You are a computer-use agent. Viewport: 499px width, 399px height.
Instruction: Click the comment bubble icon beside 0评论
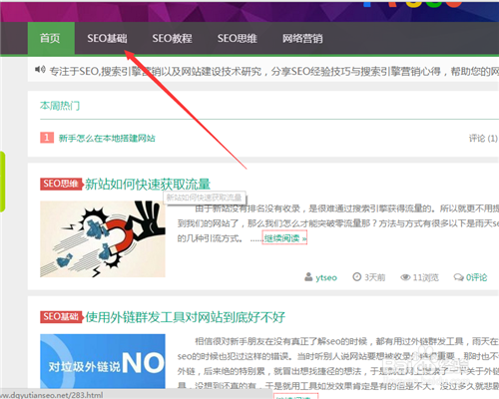pos(458,277)
